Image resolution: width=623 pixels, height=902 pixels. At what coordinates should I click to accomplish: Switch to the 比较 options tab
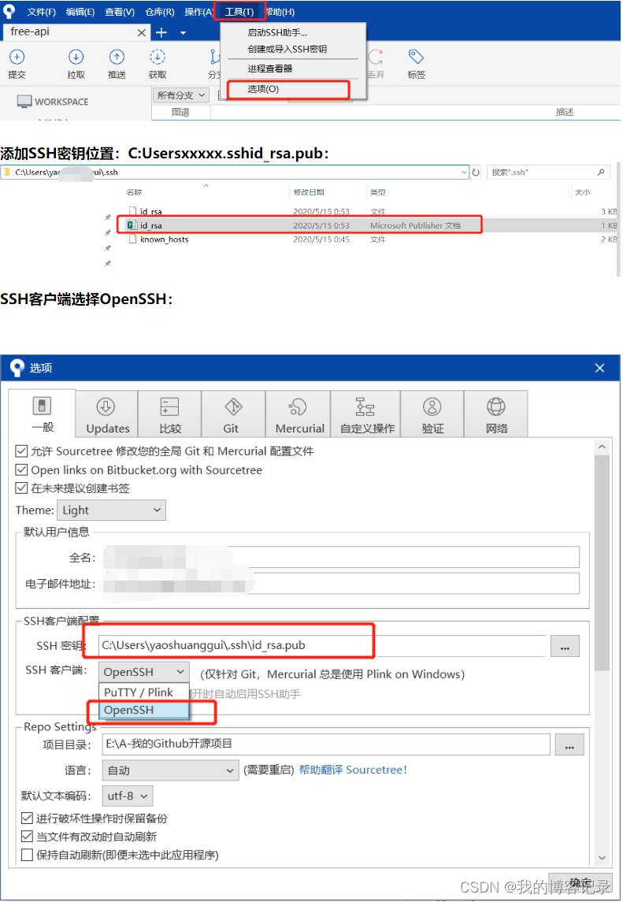169,414
